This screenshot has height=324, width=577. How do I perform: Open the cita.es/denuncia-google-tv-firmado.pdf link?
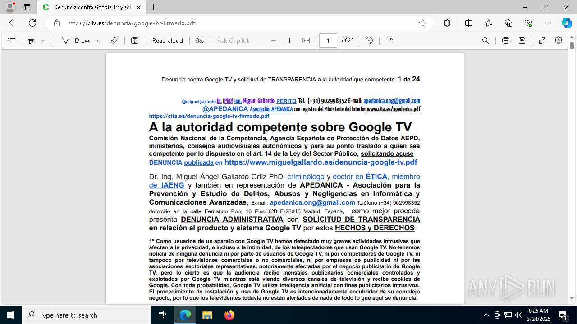click(209, 116)
